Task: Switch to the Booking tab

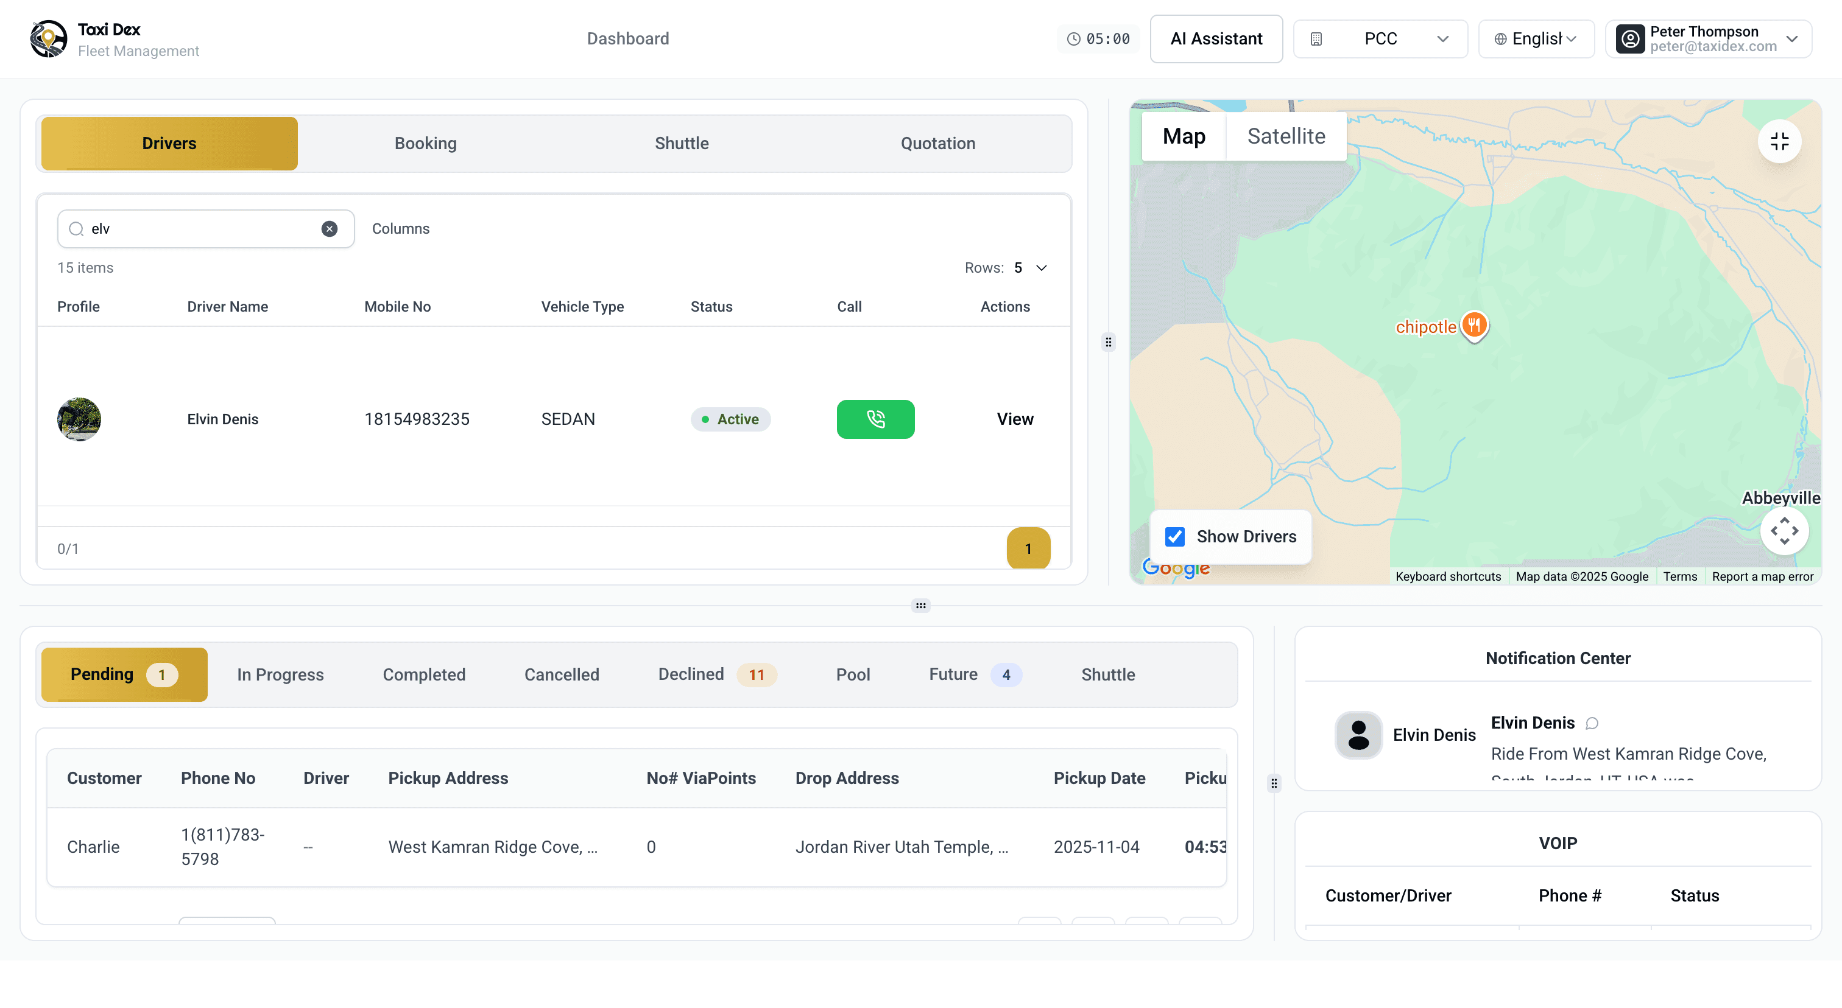Action: coord(425,144)
